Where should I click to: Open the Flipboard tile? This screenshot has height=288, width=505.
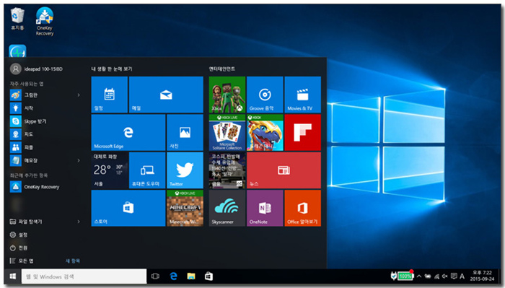click(x=303, y=132)
